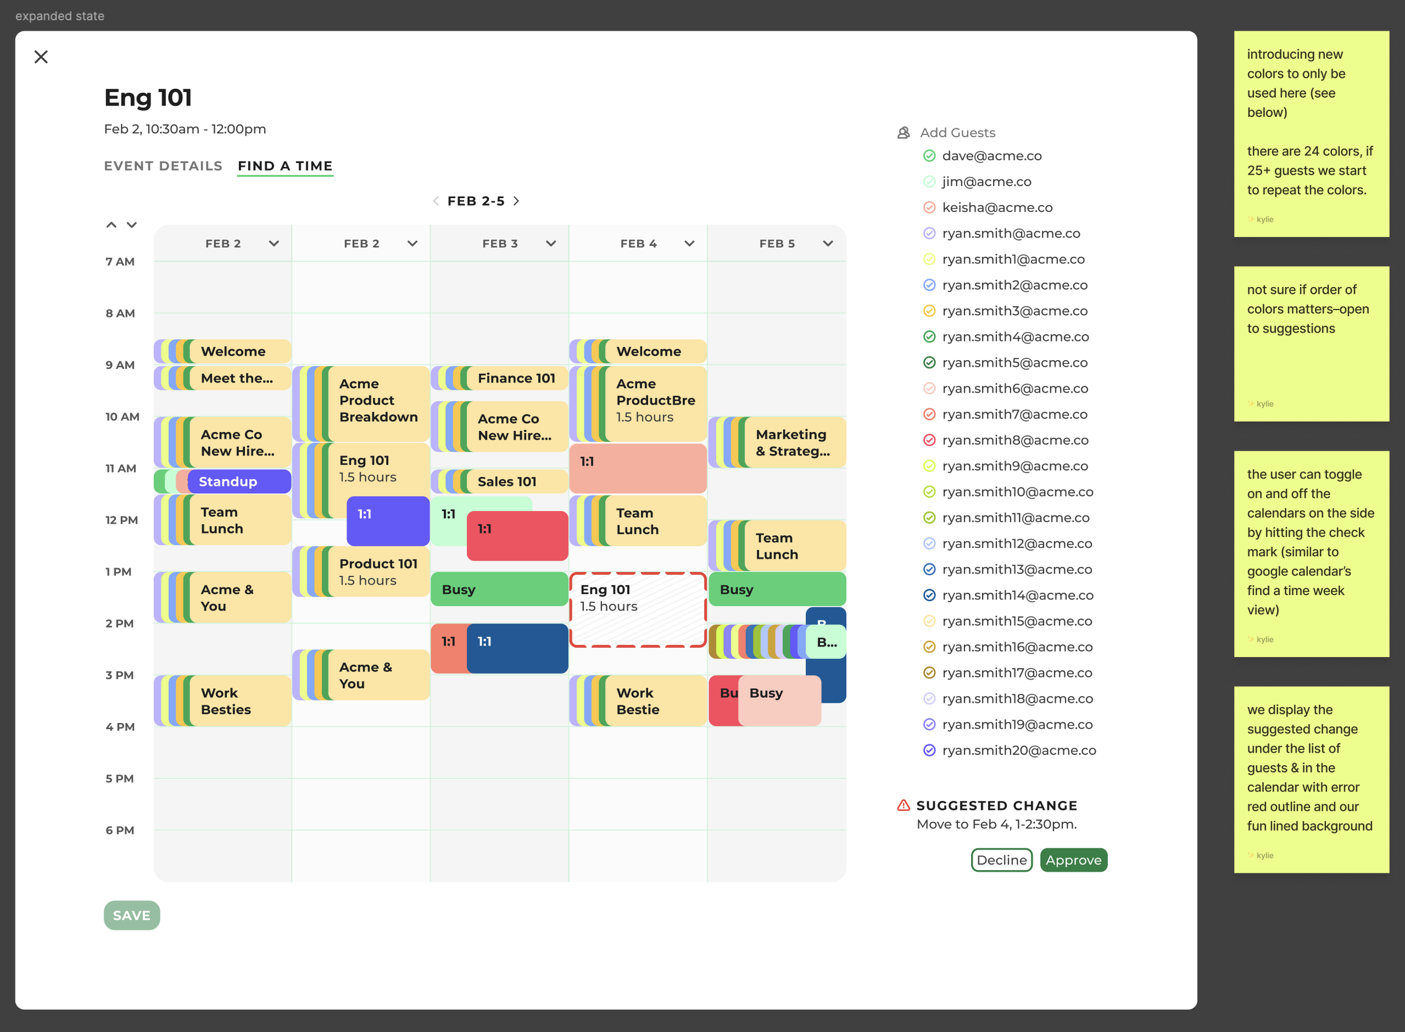Go to next date range arrow

(516, 201)
